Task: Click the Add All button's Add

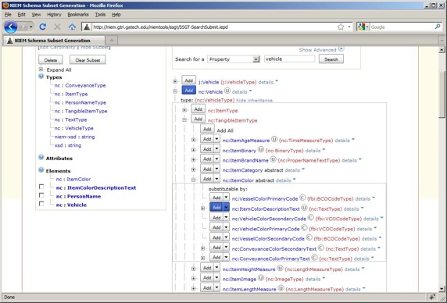Action: pos(207,130)
